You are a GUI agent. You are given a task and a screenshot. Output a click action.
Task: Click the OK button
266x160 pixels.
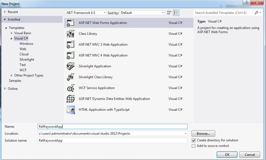[x=227, y=155]
